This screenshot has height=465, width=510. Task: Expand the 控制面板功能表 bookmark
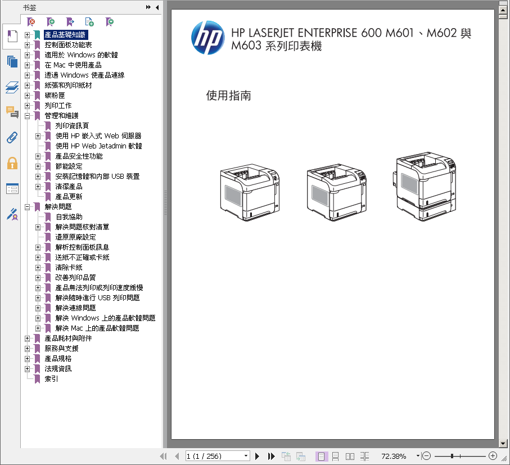pyautogui.click(x=28, y=45)
